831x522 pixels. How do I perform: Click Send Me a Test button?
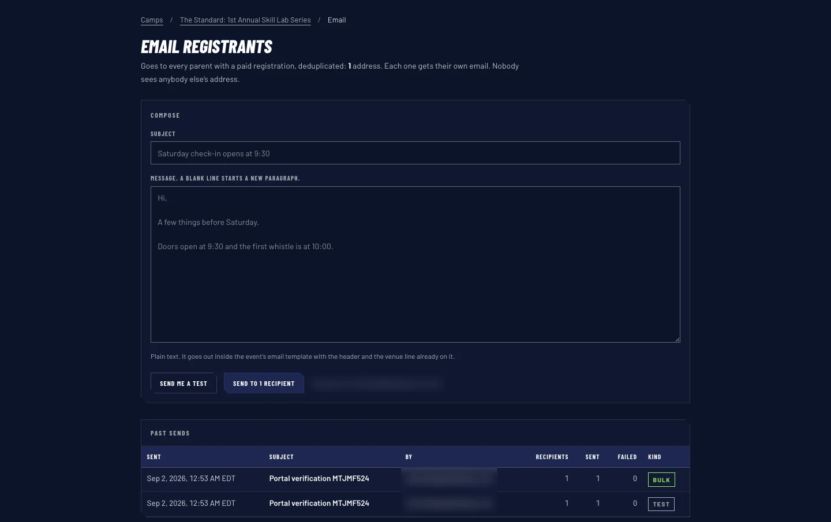[184, 384]
